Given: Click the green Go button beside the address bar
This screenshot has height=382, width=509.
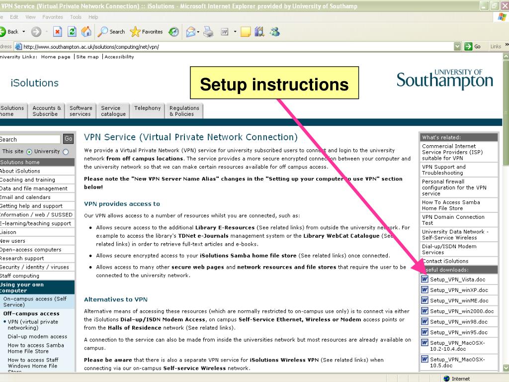Looking at the screenshot, I should [x=472, y=46].
